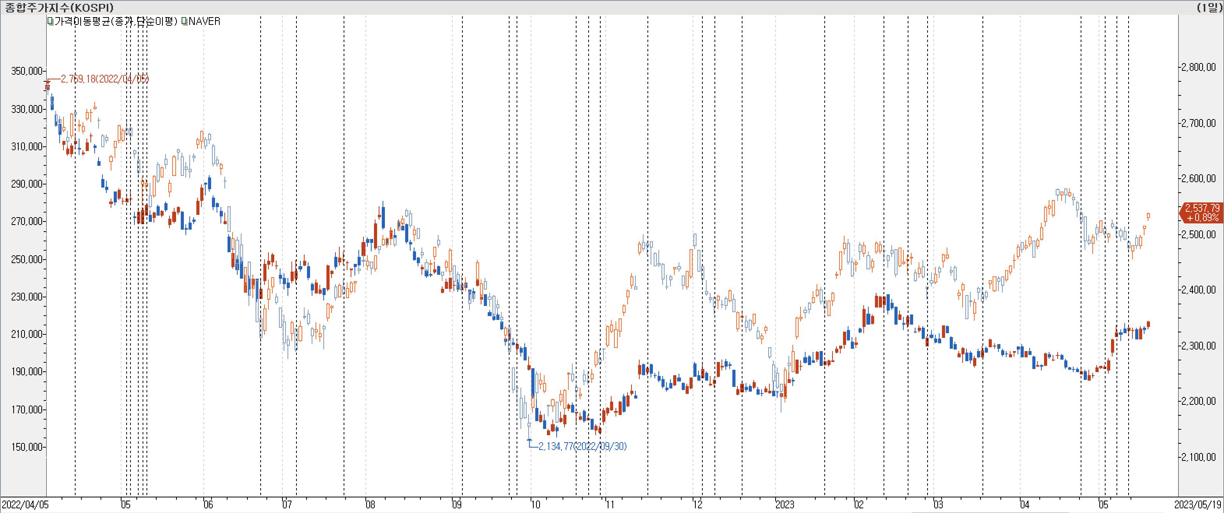Click the 종합주가지수(KOSPI) chart title
Viewport: 1224px width, 513px height.
click(x=59, y=8)
